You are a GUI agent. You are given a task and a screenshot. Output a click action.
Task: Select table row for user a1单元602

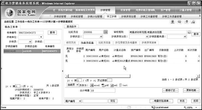[133, 56]
